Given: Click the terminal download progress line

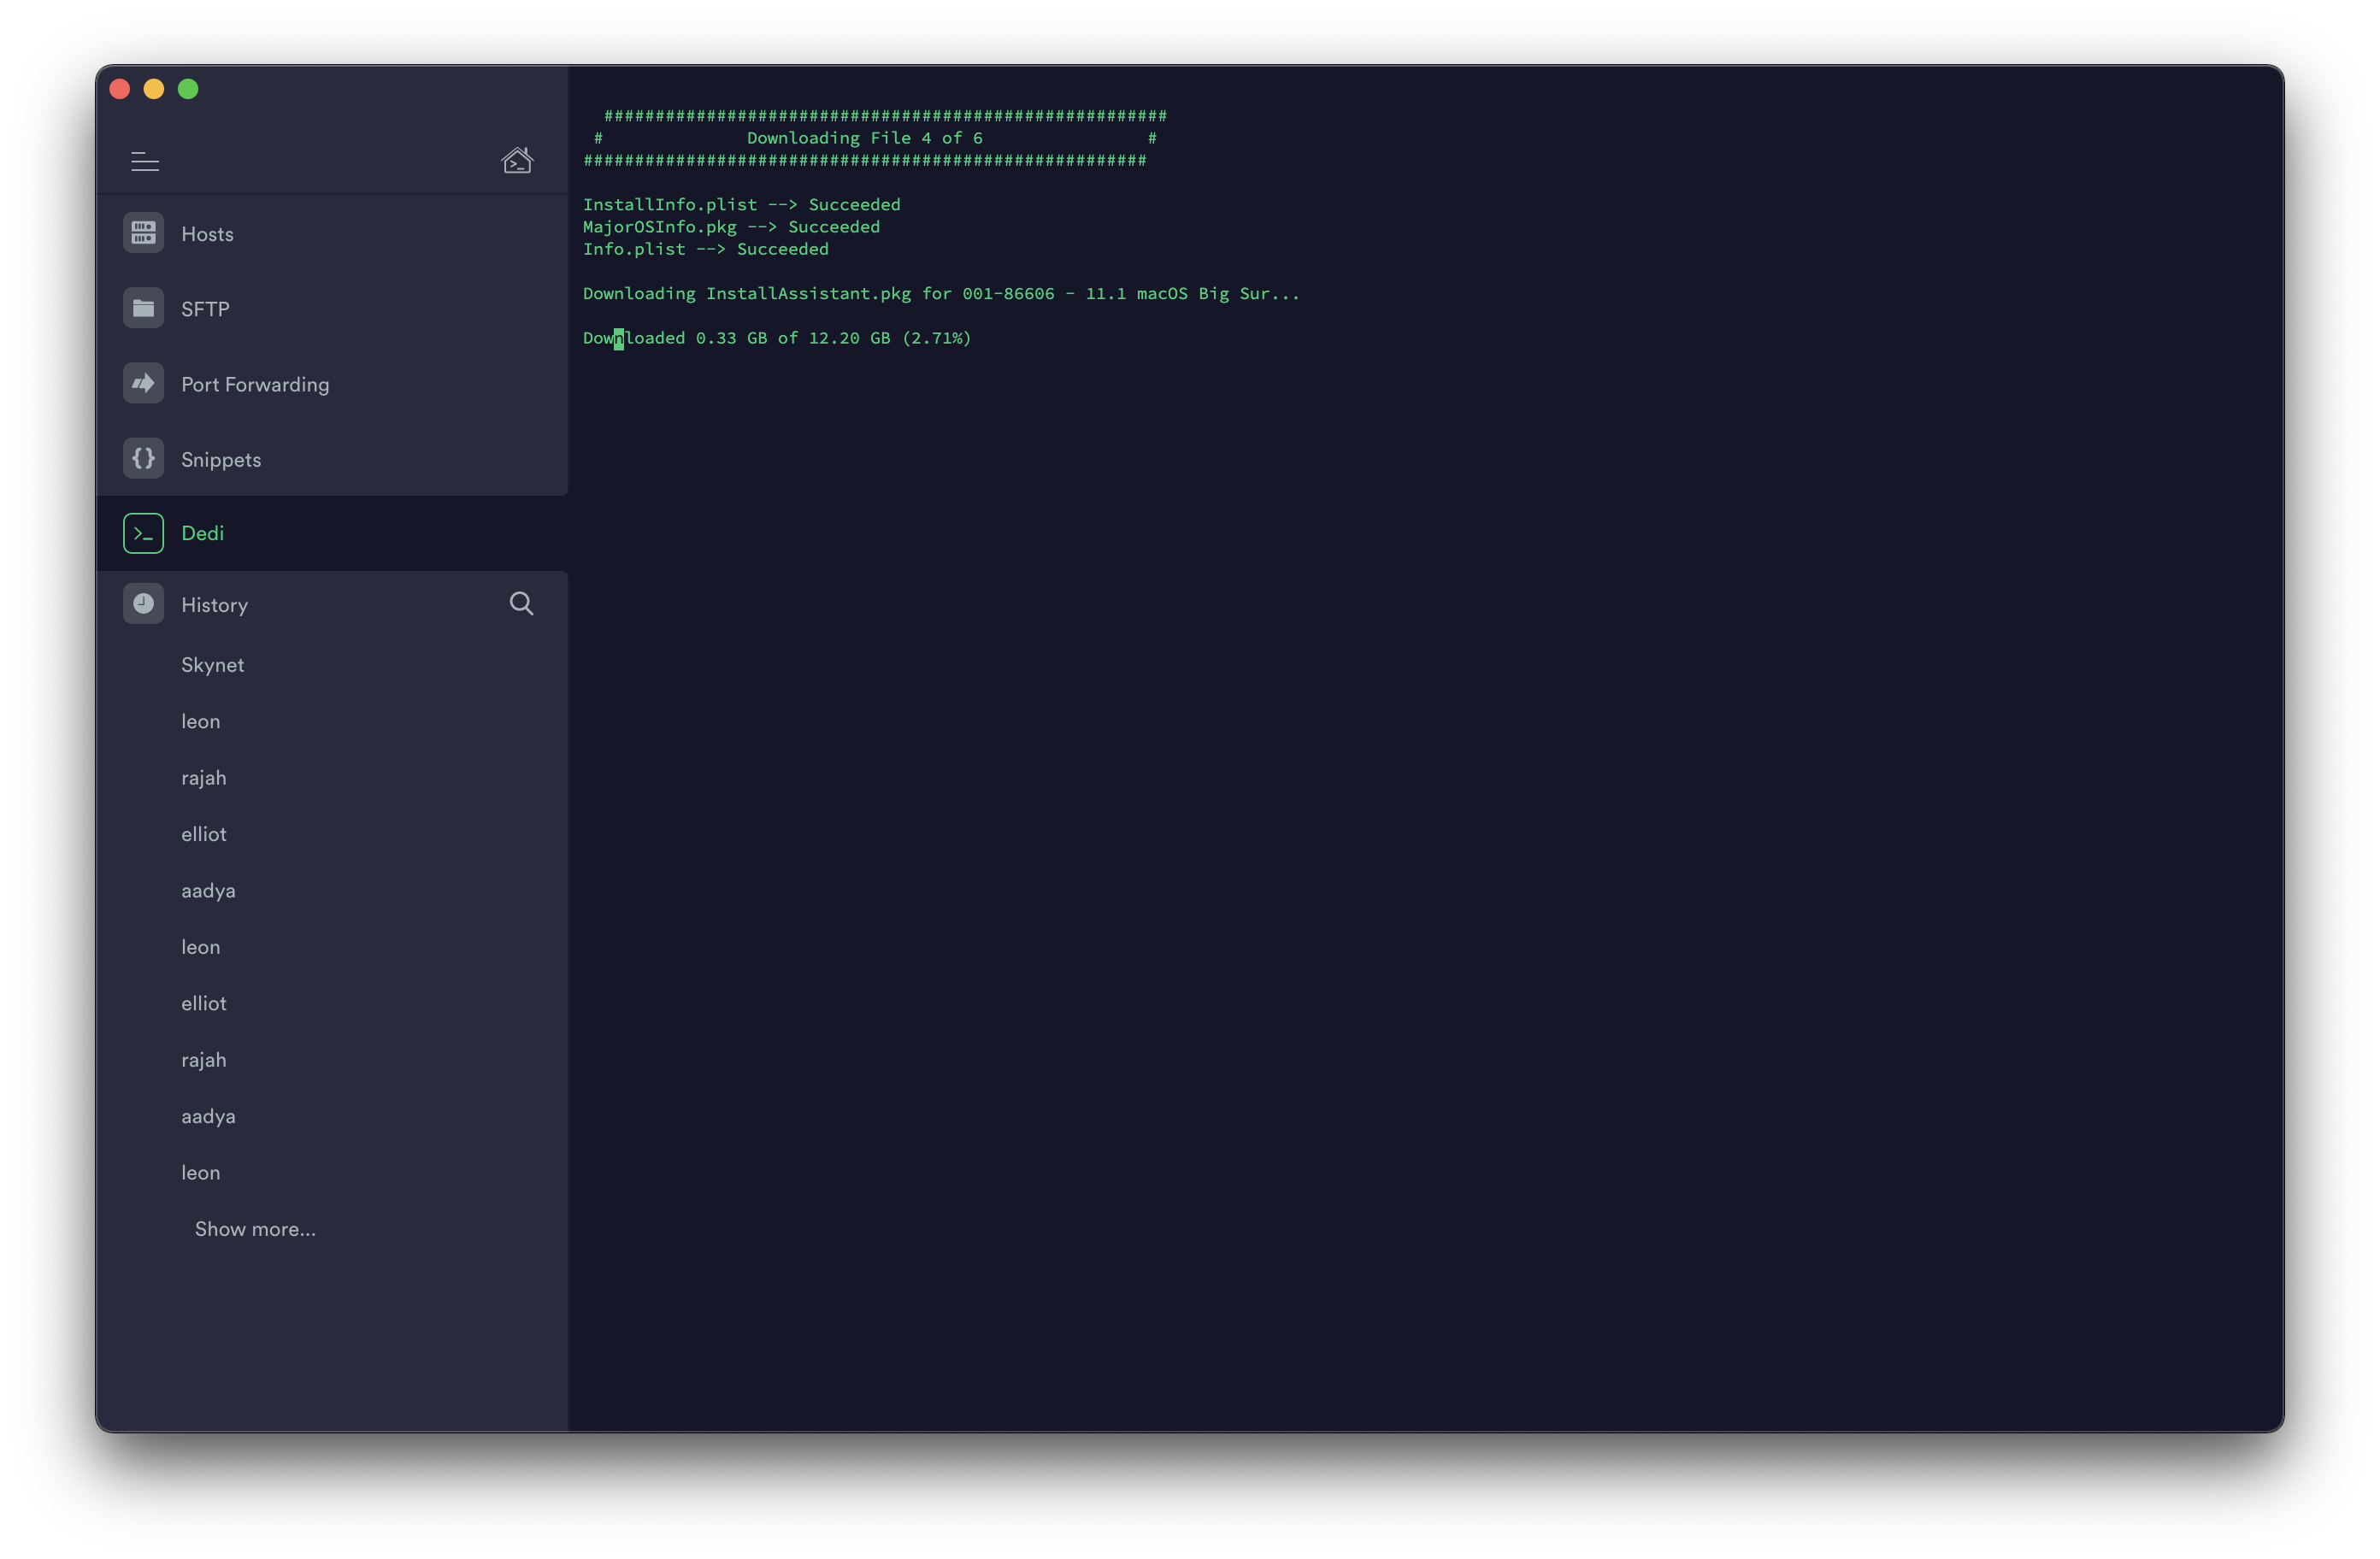Looking at the screenshot, I should point(777,338).
